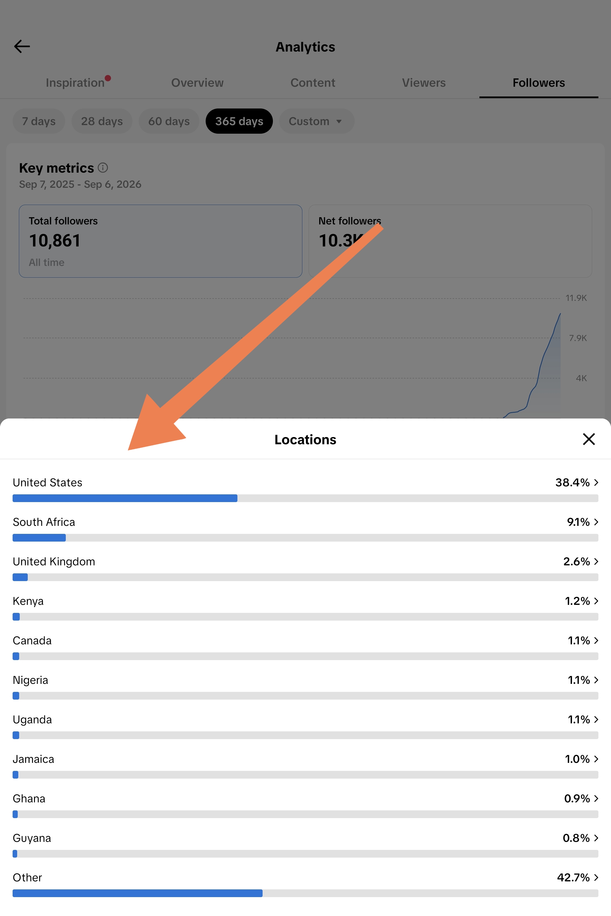Tap the Other locations chevron
611x916 pixels.
click(x=596, y=877)
